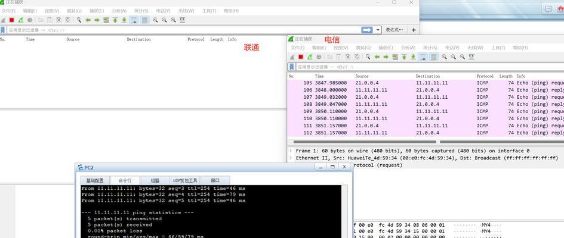
Task: Jump to last packet in ICMP Wireshark window
Action: coord(413,57)
